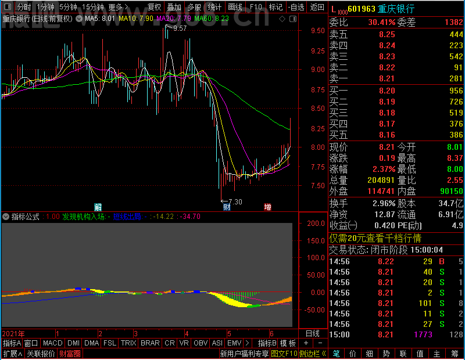Select the 主 main funds tab
The image size is (465, 360).
(x=437, y=354)
